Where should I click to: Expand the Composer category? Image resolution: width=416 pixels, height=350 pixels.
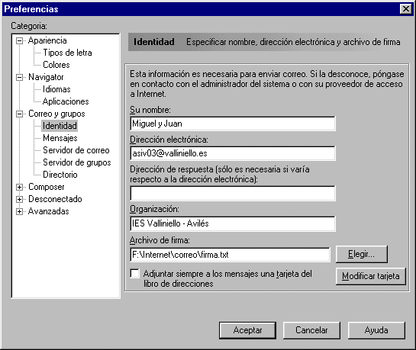[x=19, y=187]
